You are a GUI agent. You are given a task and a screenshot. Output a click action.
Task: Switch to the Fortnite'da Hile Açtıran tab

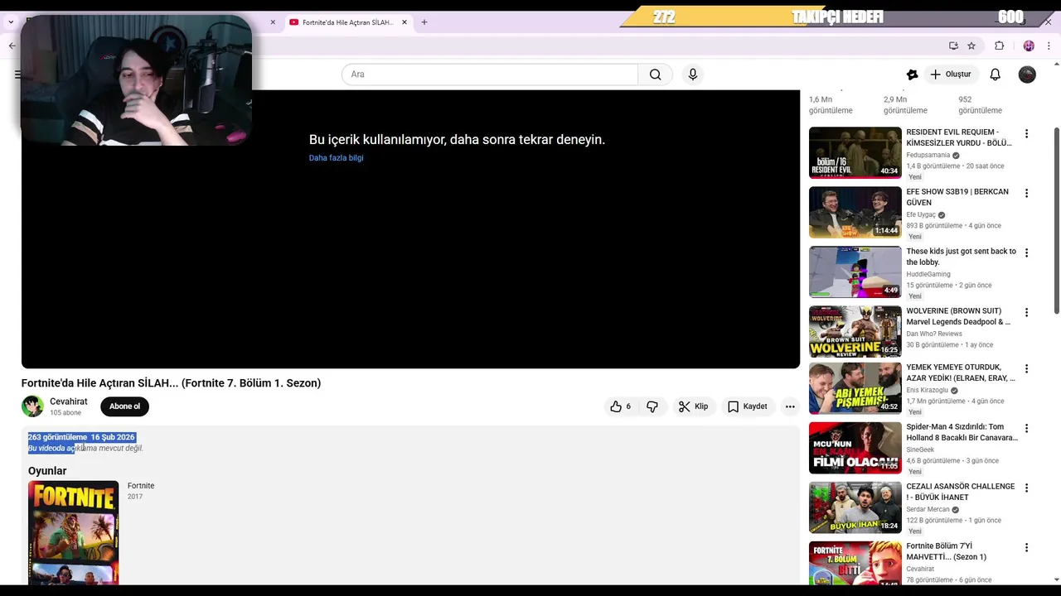pyautogui.click(x=346, y=22)
